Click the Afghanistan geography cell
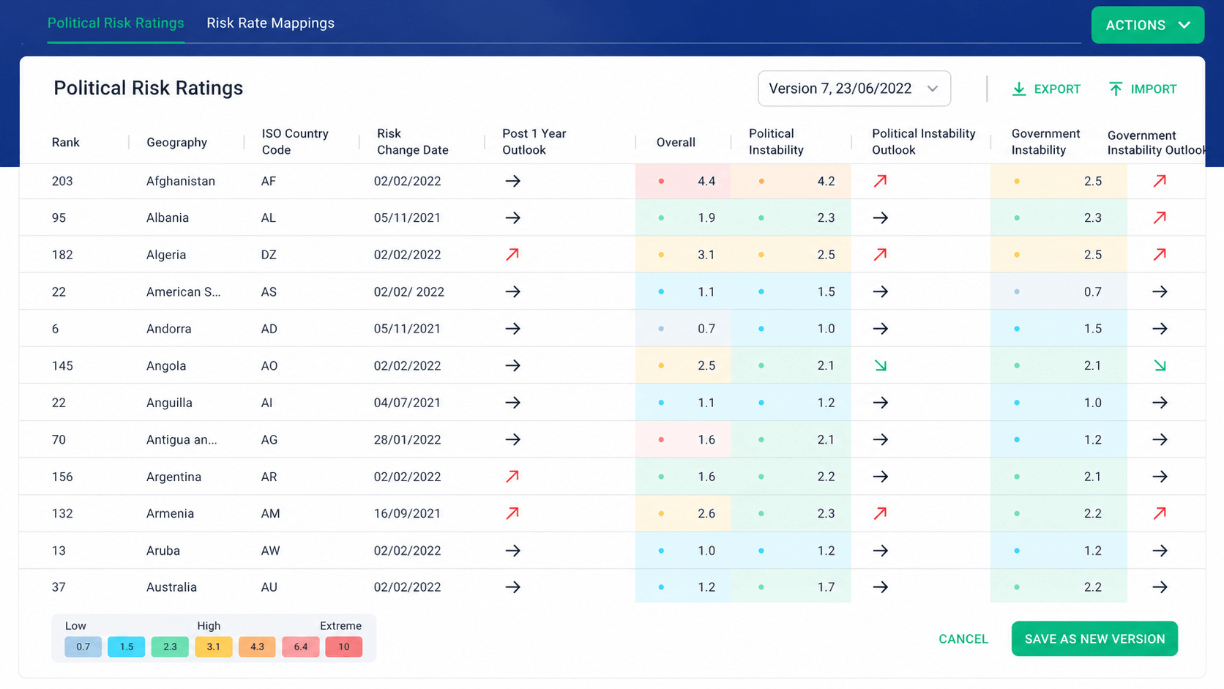 [181, 181]
